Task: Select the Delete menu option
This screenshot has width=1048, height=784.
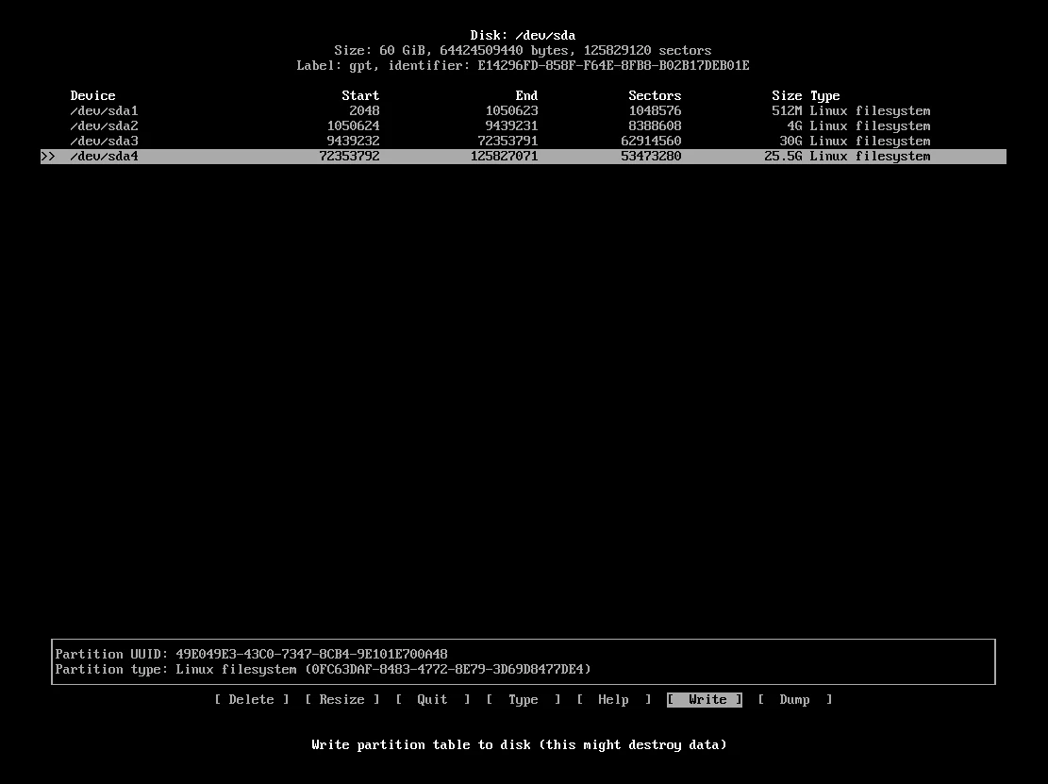Action: pyautogui.click(x=251, y=699)
